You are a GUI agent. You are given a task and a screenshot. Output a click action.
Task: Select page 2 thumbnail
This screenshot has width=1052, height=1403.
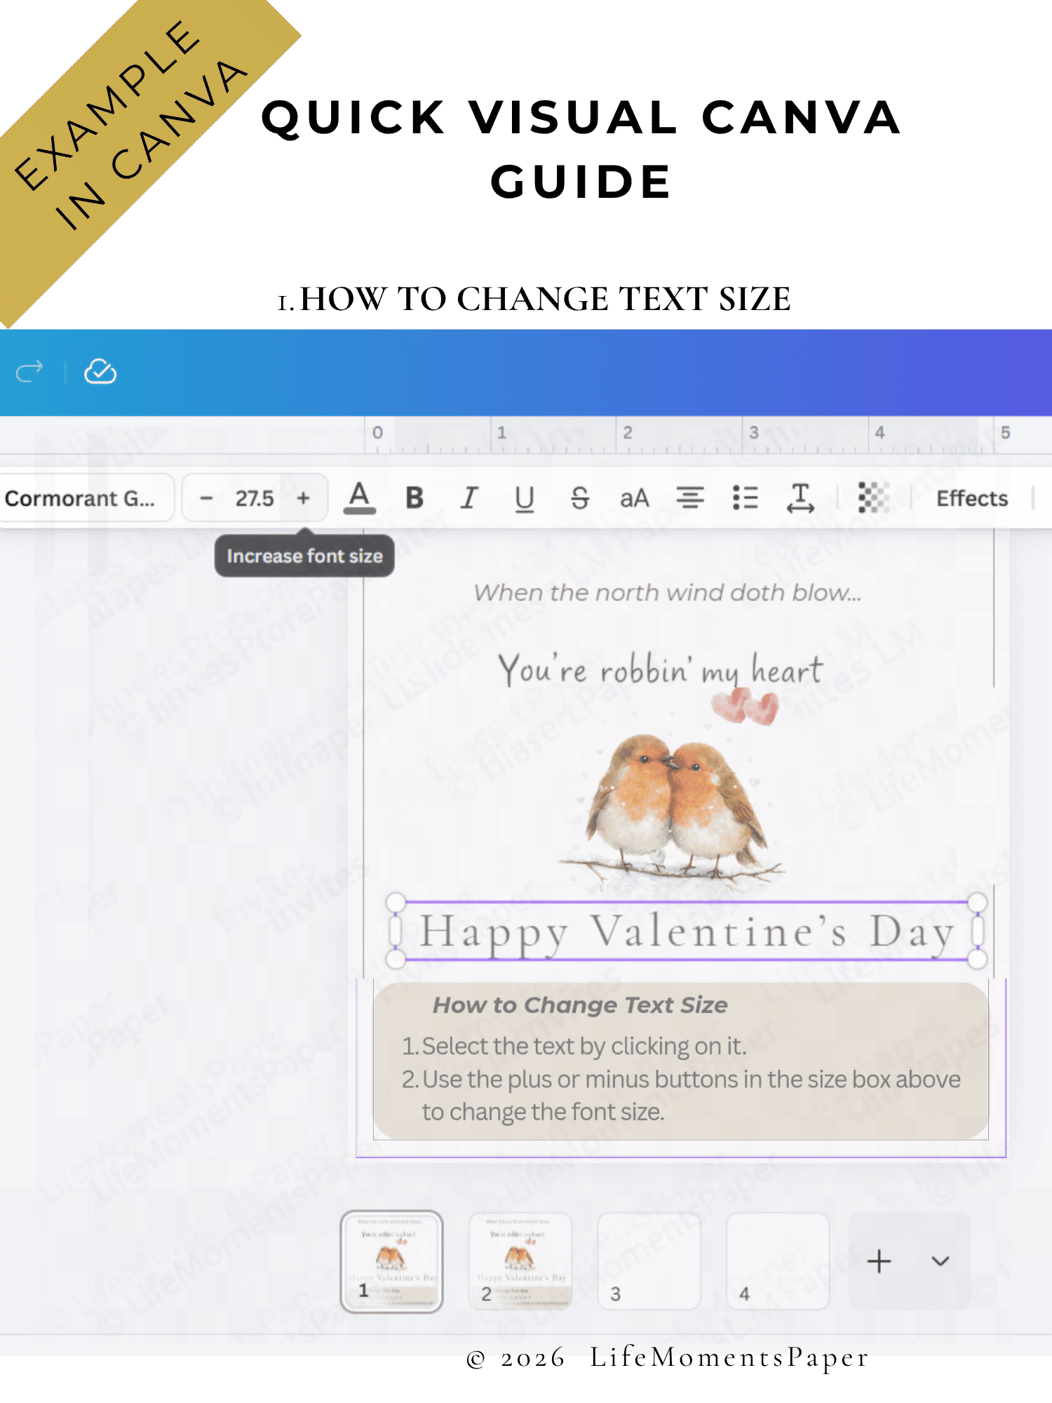coord(520,1261)
